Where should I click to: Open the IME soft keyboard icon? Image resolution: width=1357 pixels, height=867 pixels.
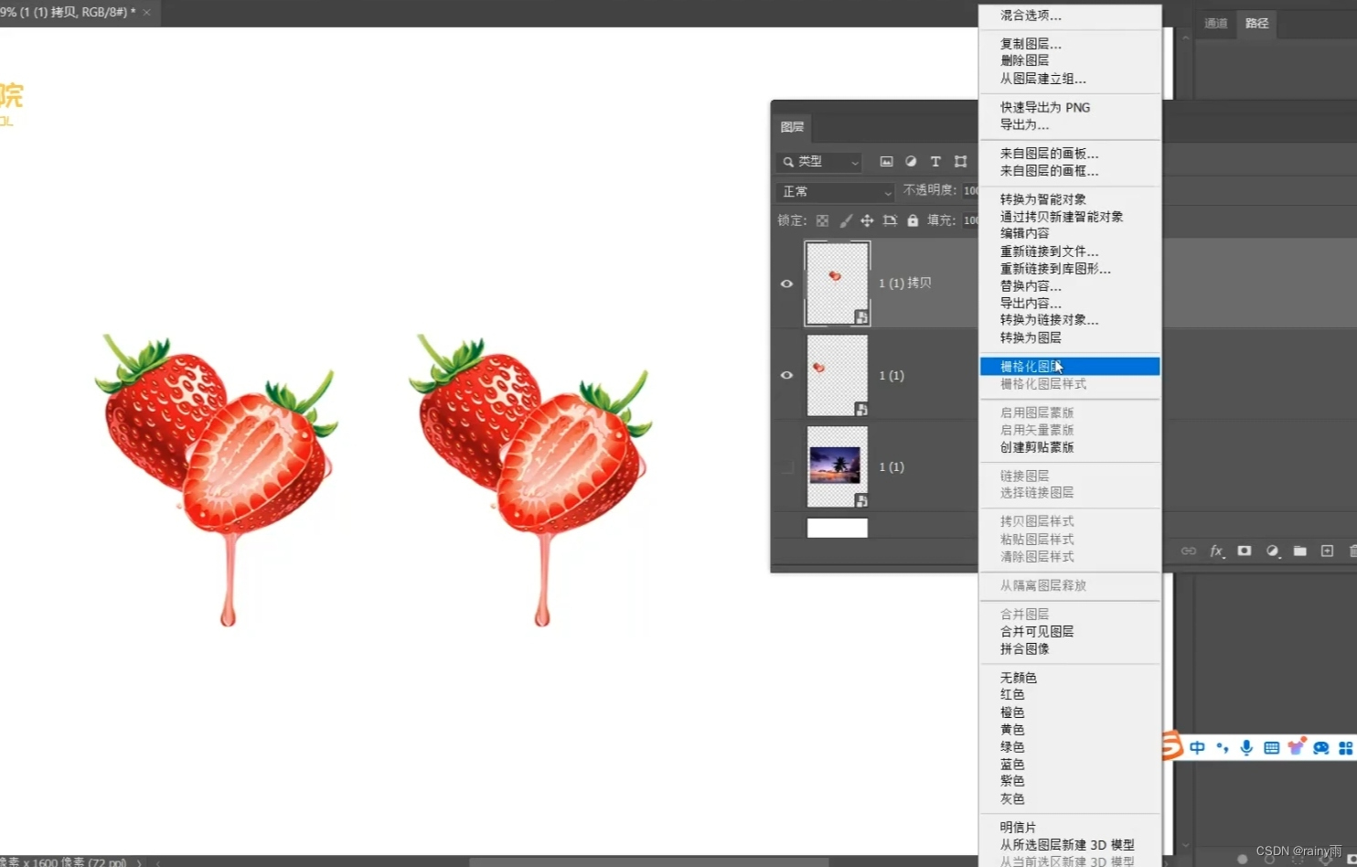click(1271, 747)
